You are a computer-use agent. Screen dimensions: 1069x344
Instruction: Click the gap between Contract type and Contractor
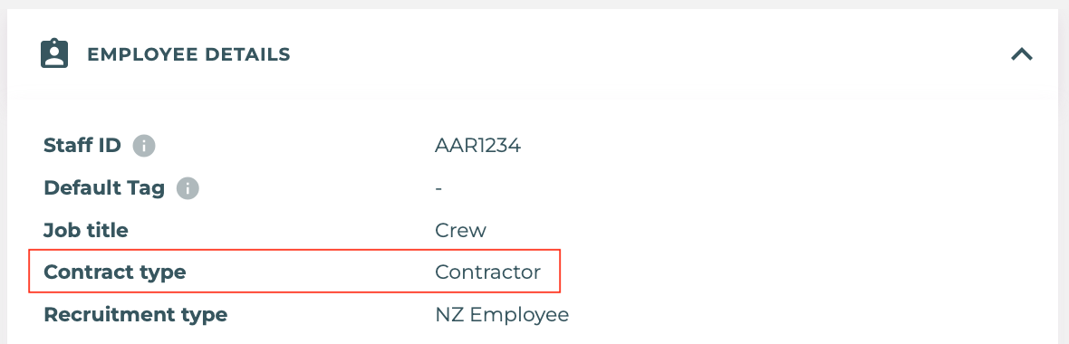pos(310,272)
